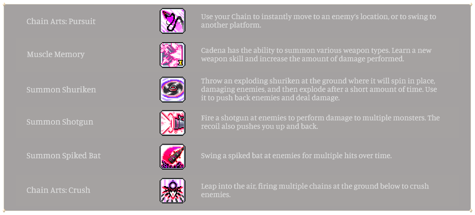Screen dimensions: 475x215
Task: Select the Summon Shotgun skill icon
Action: tap(173, 123)
